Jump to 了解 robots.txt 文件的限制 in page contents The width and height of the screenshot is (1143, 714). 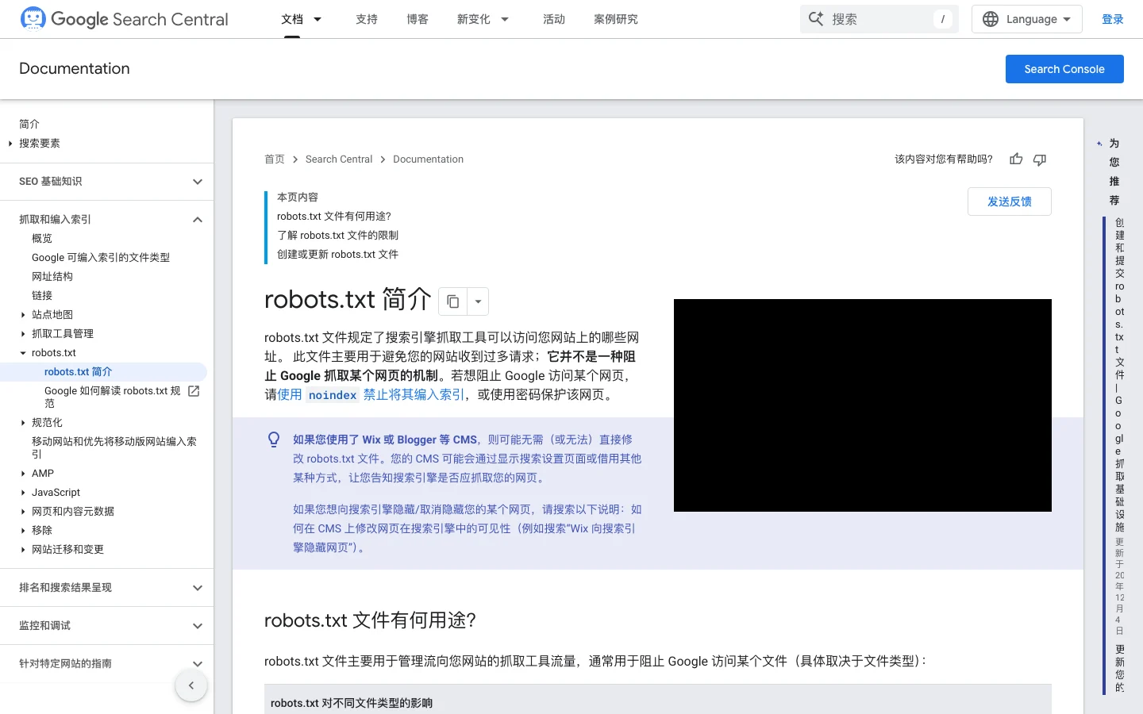(338, 236)
